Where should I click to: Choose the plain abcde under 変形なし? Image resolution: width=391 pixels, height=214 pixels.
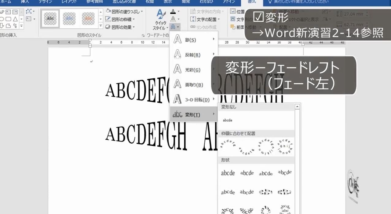tap(228, 120)
